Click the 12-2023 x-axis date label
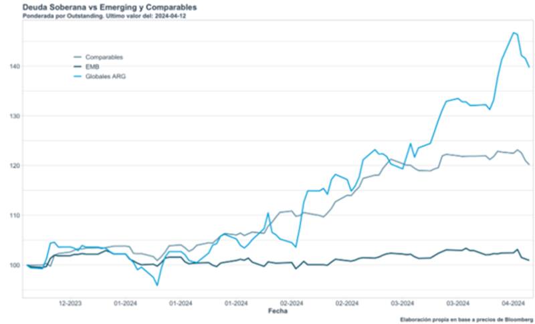Image resolution: width=535 pixels, height=324 pixels. point(71,303)
